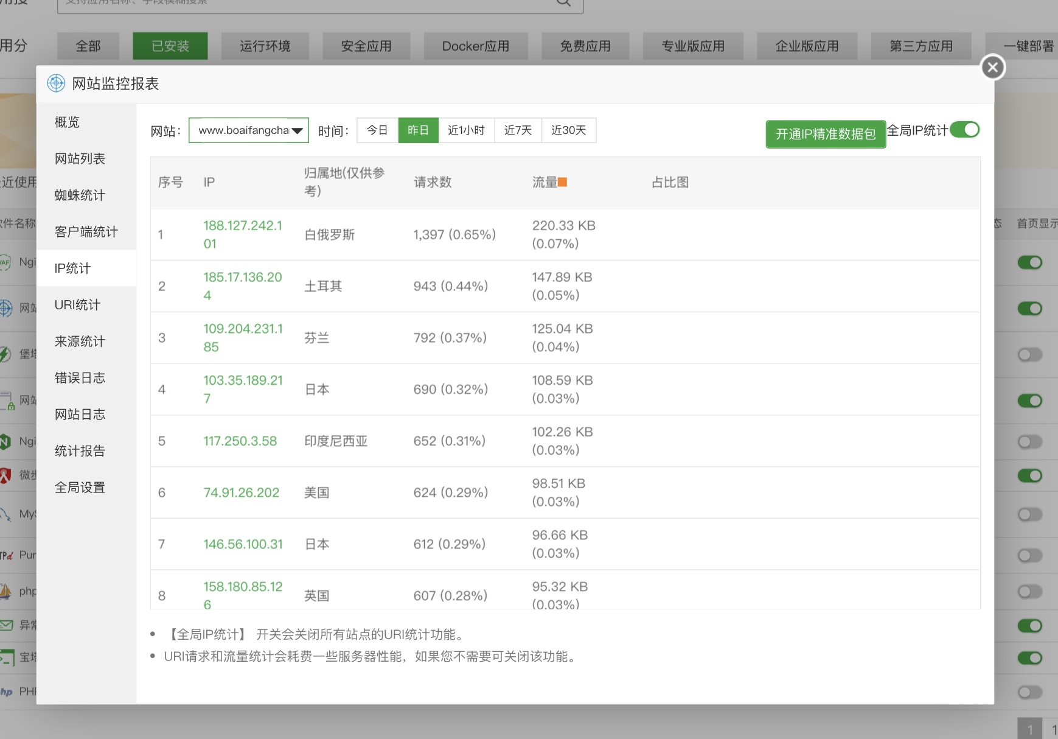Select 企业版应用 category in background page
1058x739 pixels.
coord(807,46)
